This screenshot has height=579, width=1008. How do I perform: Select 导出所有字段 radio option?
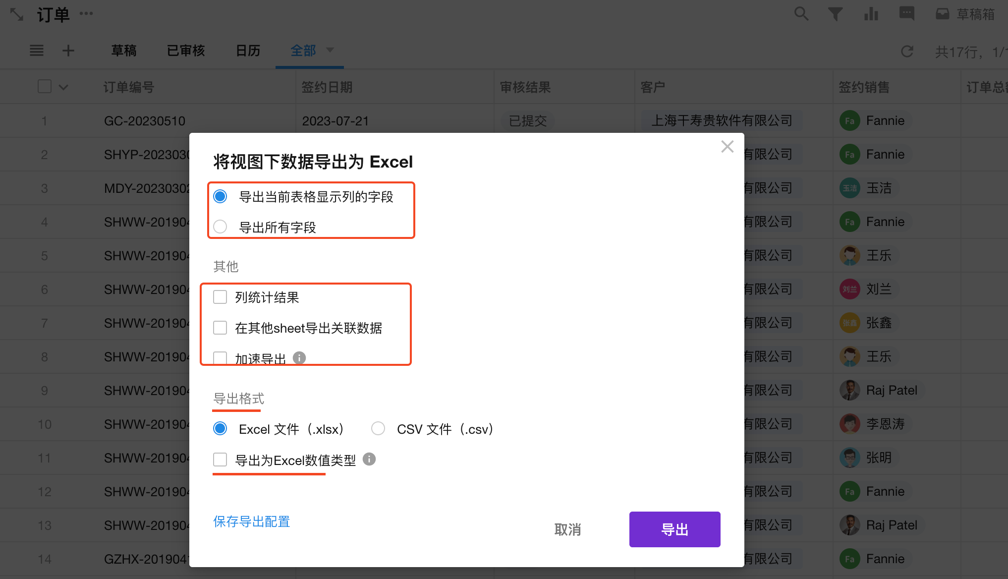(220, 227)
